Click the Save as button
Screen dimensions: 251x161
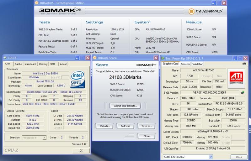(x=147, y=126)
